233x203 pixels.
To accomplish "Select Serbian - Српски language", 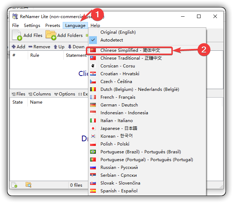I will pos(147,175).
